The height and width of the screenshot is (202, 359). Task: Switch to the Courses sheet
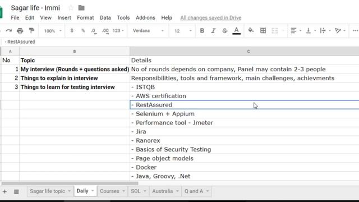[109, 191]
